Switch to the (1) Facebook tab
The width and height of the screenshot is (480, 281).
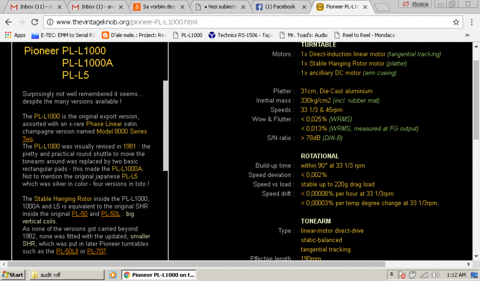[280, 7]
